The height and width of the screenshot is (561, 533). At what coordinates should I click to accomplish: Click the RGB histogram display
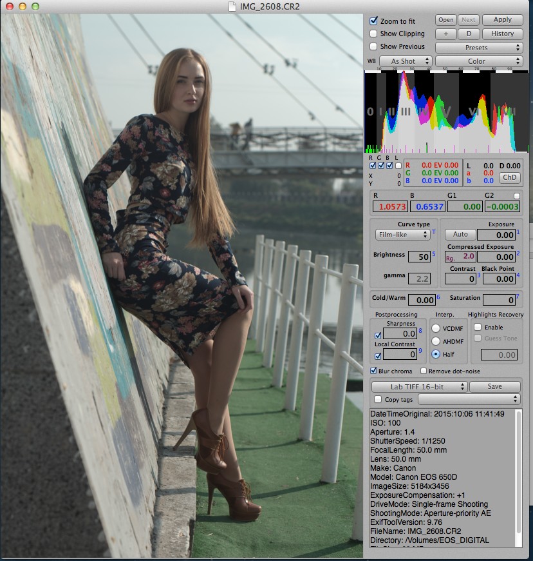click(447, 112)
